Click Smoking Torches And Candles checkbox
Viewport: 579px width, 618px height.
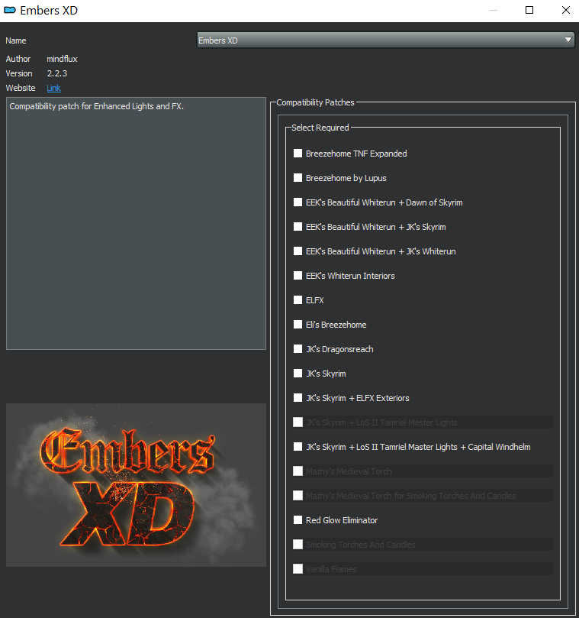coord(298,545)
